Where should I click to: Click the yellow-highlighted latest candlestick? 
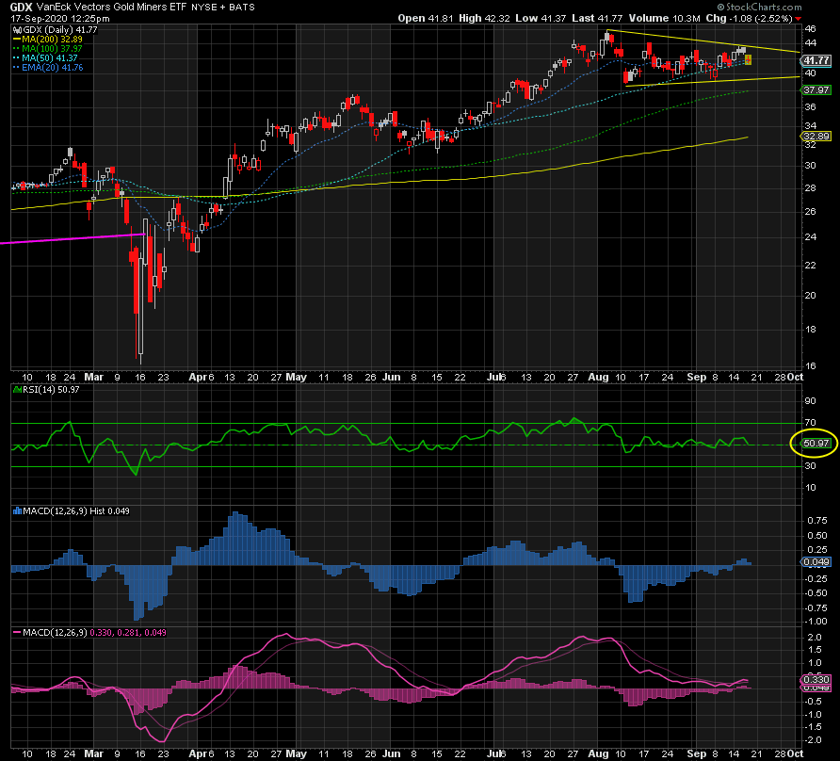pos(748,60)
